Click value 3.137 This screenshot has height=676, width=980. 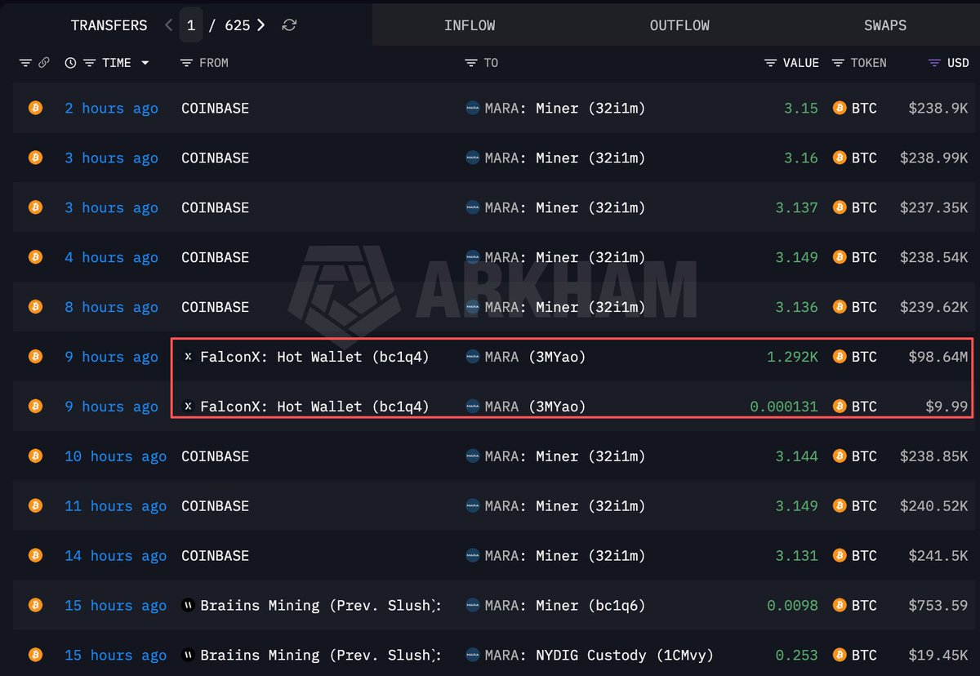pos(796,208)
